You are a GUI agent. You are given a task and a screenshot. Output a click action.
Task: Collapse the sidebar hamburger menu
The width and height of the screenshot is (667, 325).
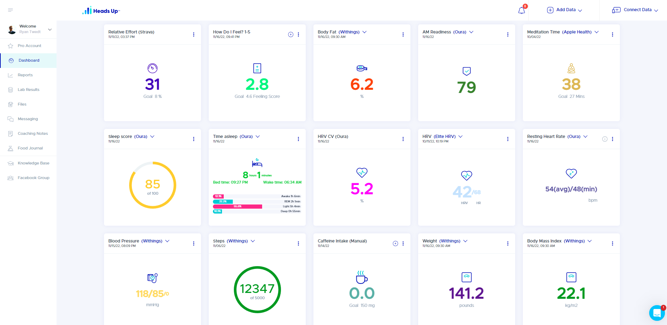[x=10, y=10]
